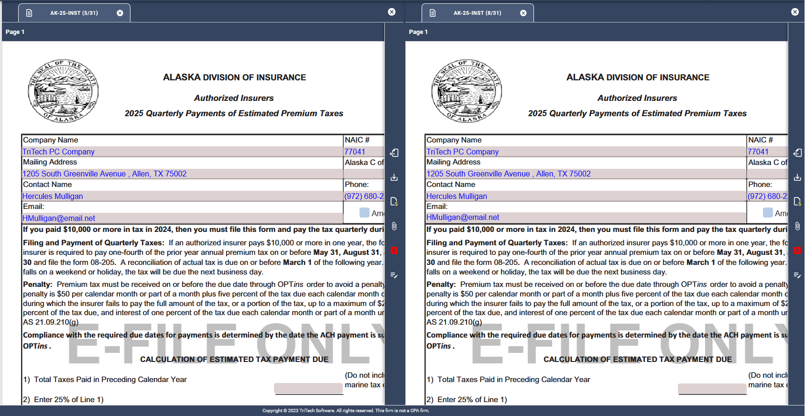Select the AK-25-INST (5/31) tab
The width and height of the screenshot is (805, 416).
pos(74,13)
